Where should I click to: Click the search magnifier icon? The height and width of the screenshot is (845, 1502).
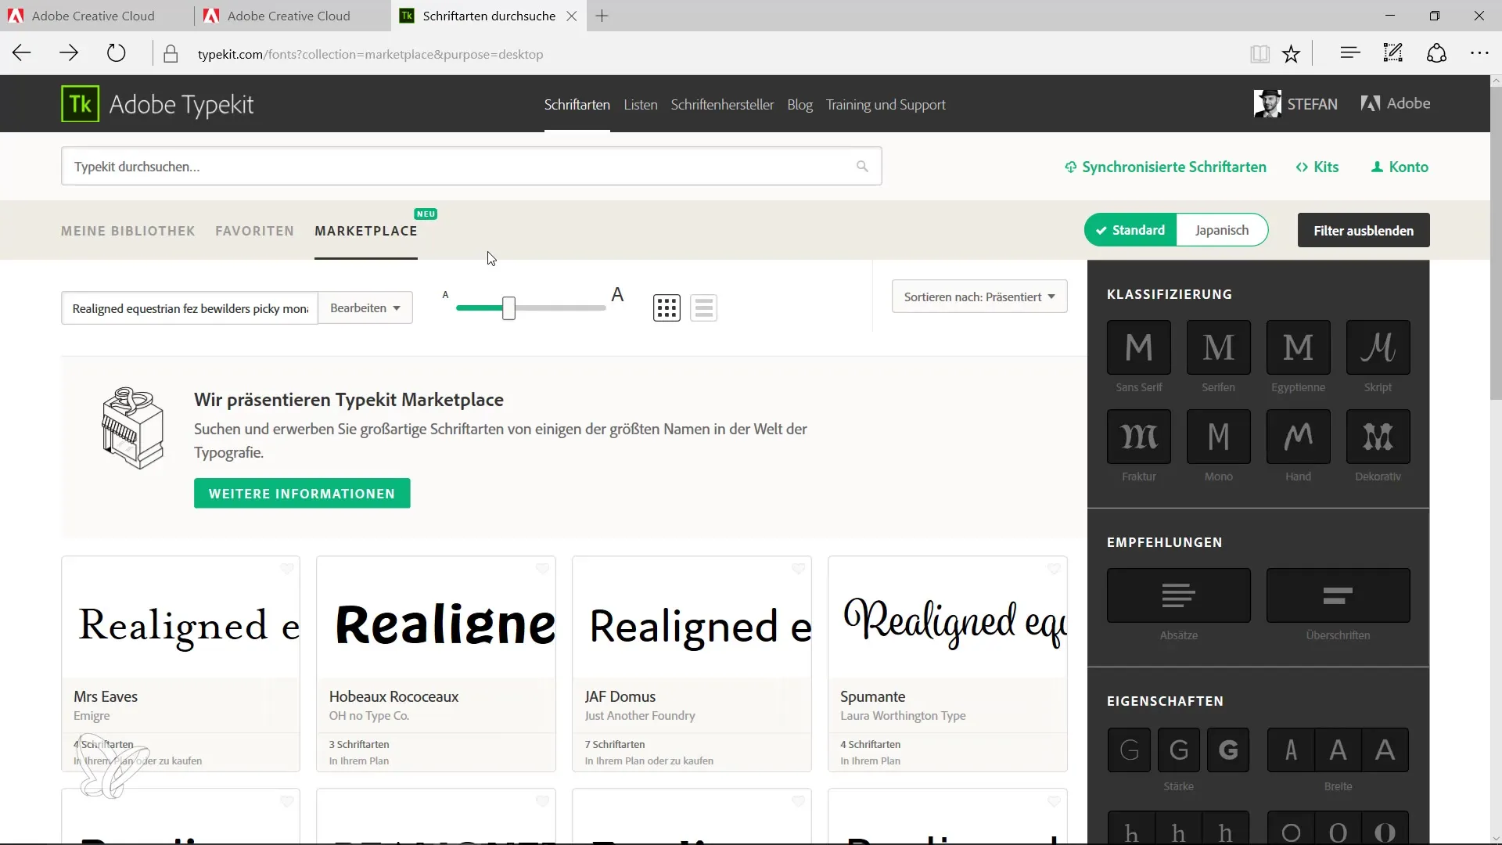[x=862, y=166]
